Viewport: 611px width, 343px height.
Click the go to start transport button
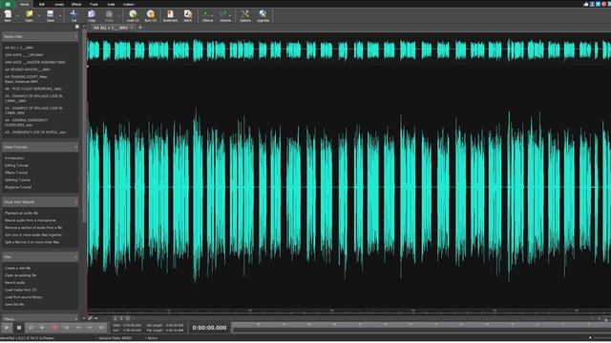66,328
